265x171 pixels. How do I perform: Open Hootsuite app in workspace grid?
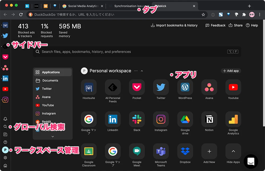89,87
